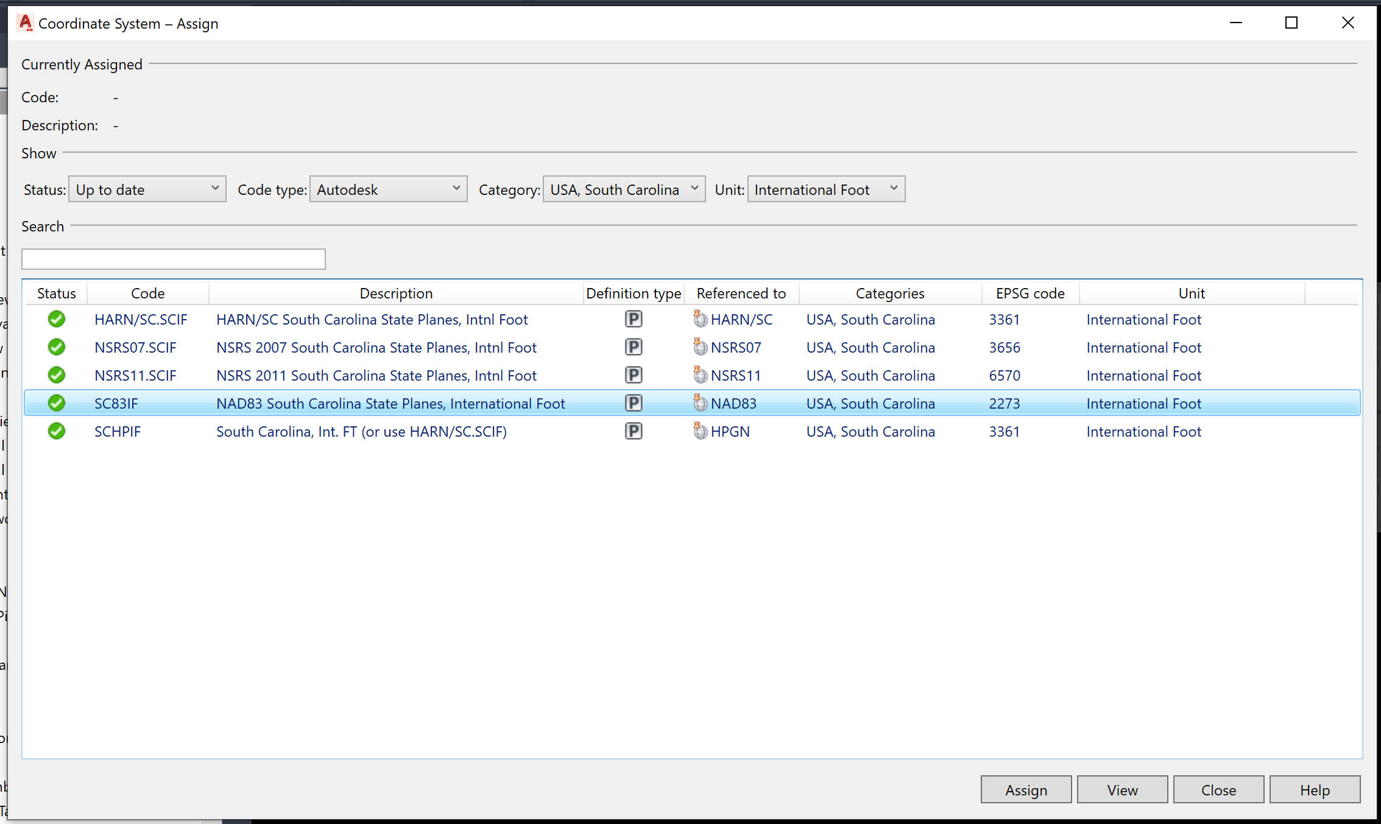Click green status checkmark for SCHPIF row

tap(57, 431)
